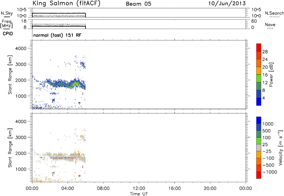
Task: Click the 20:00 time axis tick label
Action: [210, 189]
